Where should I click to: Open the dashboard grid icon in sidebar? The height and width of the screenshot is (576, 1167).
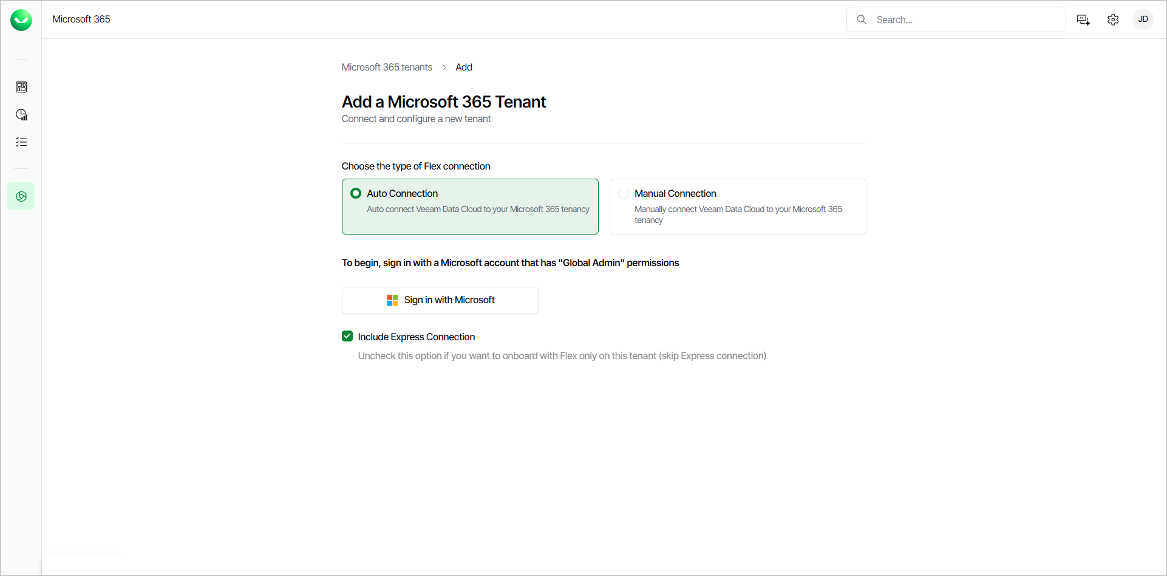point(21,87)
